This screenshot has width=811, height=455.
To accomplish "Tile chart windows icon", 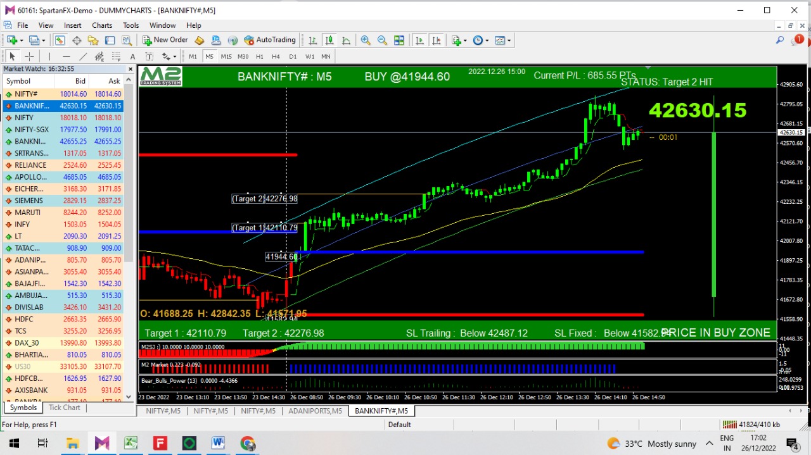I will pyautogui.click(x=399, y=41).
